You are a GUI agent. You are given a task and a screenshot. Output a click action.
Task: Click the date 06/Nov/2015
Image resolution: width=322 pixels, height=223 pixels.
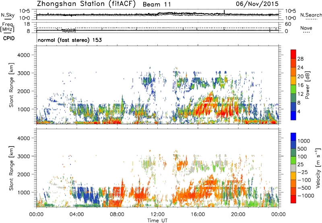(x=257, y=4)
